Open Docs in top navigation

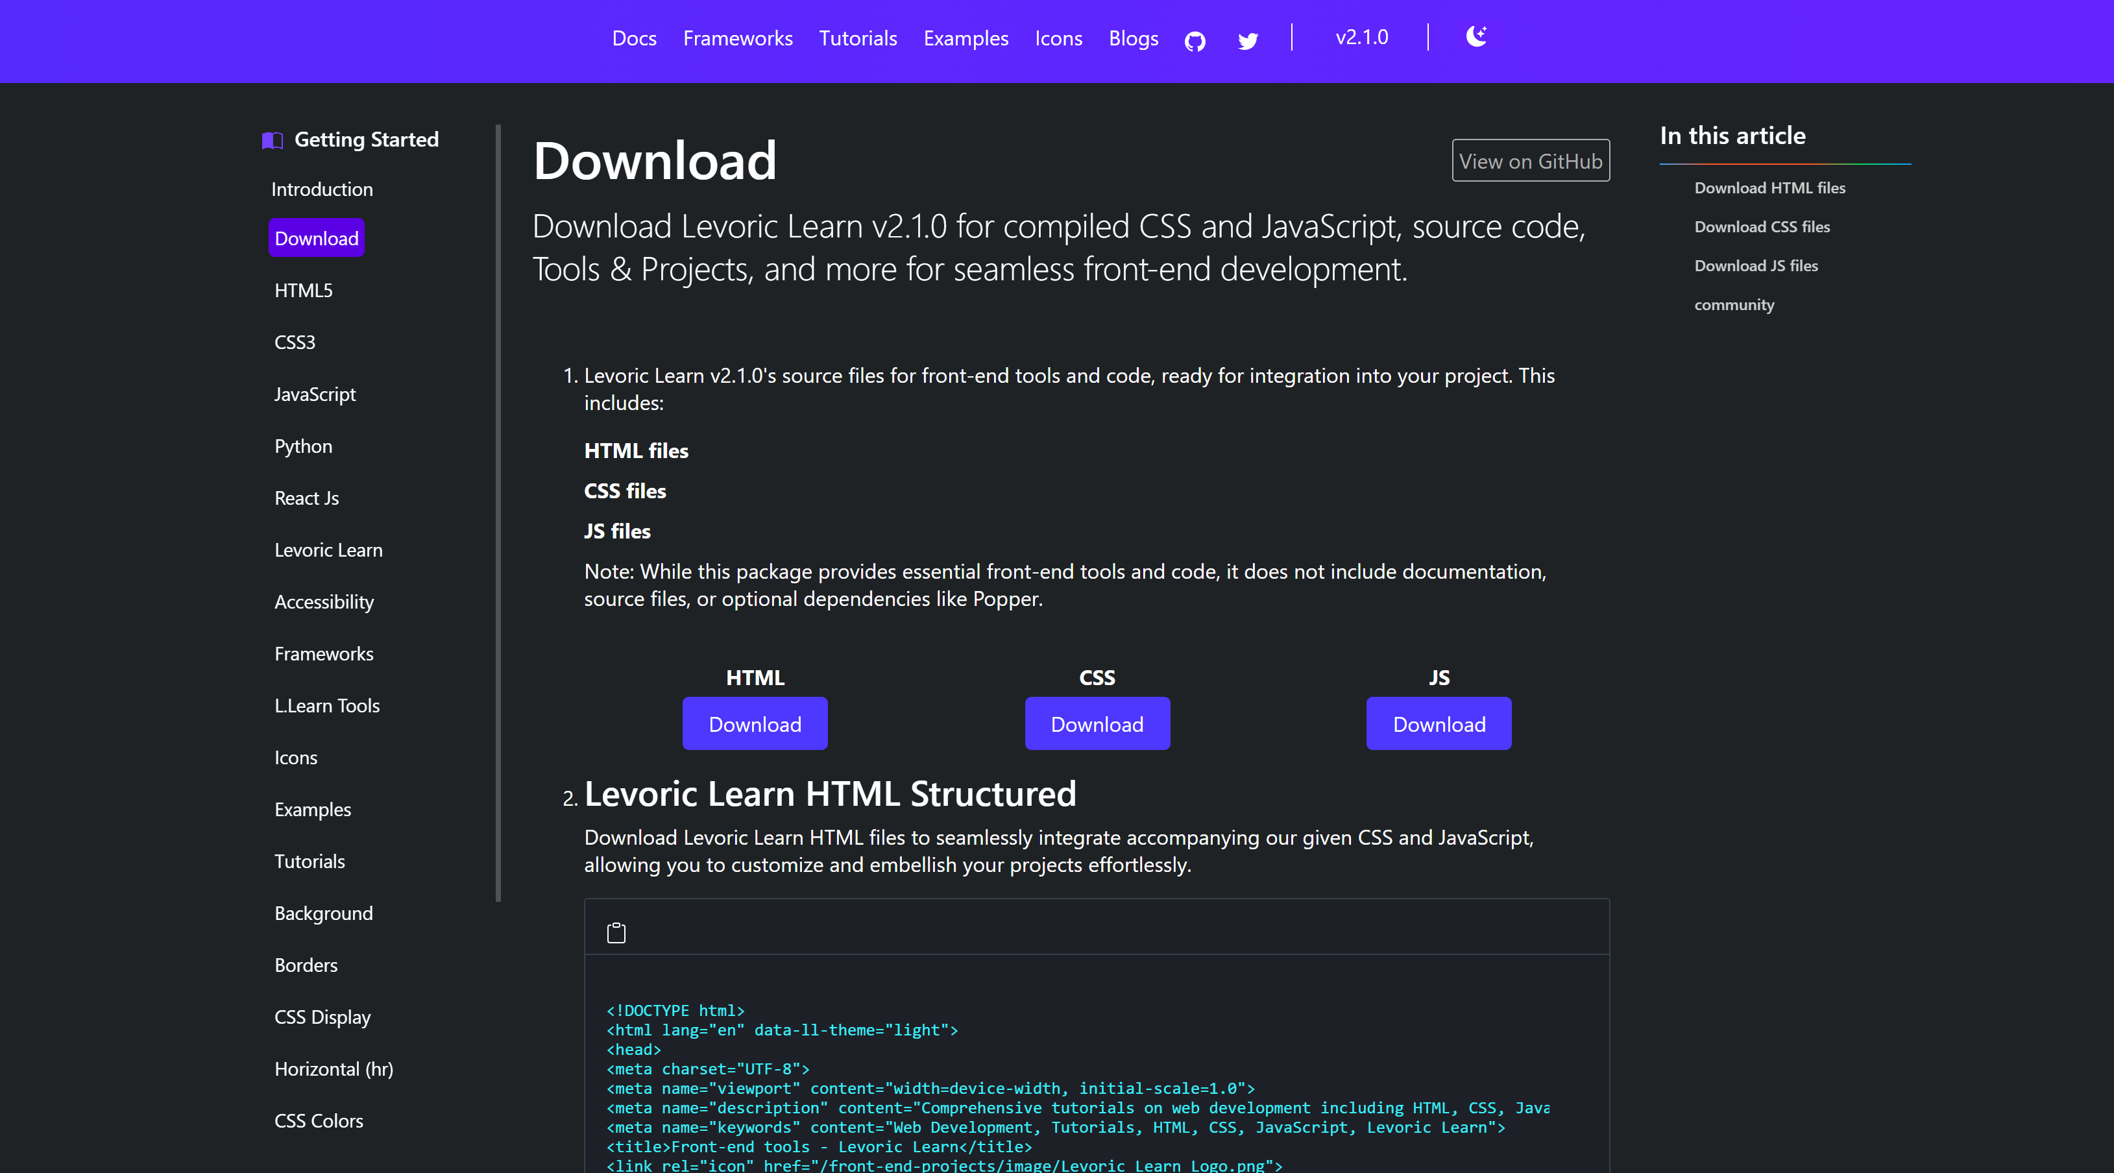635,38
